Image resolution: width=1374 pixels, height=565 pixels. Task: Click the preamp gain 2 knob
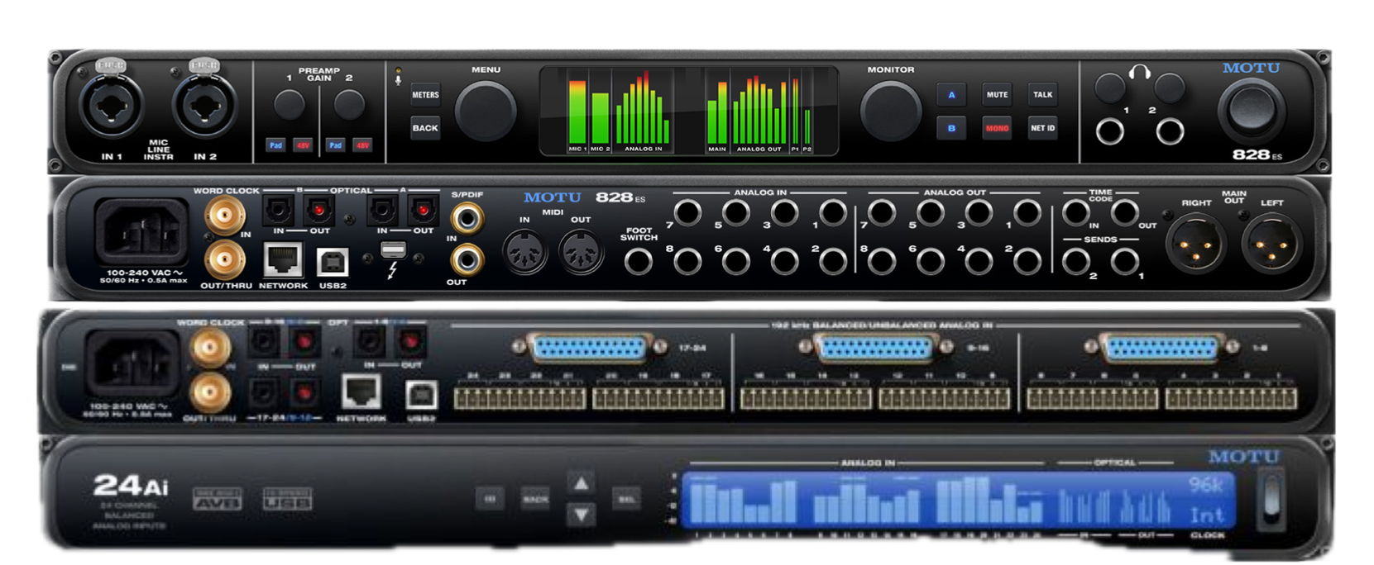349,105
